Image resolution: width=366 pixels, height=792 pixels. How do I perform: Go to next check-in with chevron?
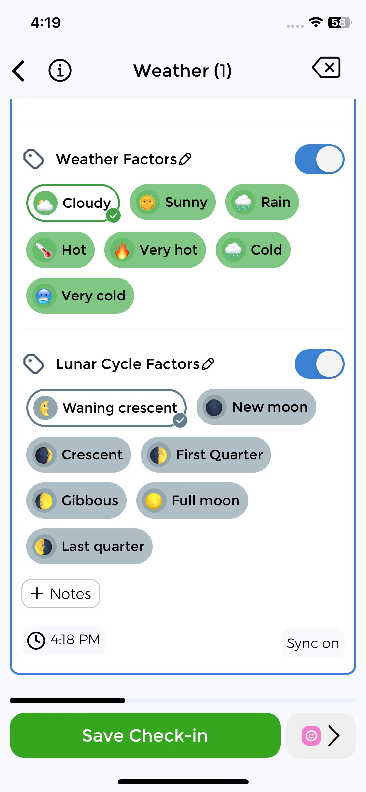pyautogui.click(x=334, y=735)
